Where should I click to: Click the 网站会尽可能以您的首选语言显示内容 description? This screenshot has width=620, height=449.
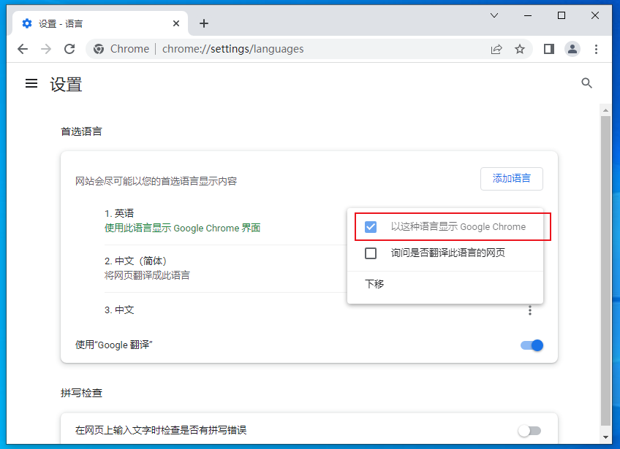(156, 181)
